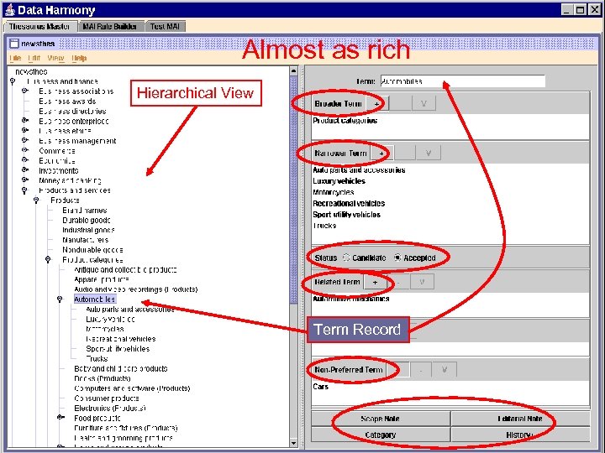This screenshot has height=453, width=605.
Task: Click the Data Harmony Java icon in title bar
Action: [10, 10]
